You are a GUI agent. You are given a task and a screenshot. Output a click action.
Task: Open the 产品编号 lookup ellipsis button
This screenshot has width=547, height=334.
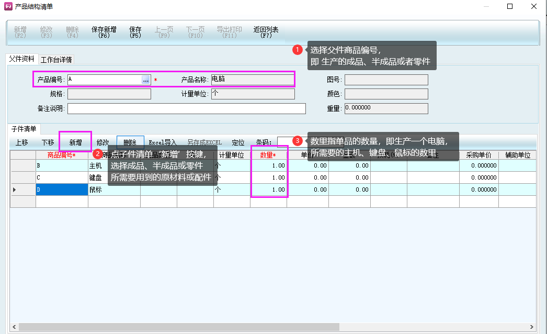pos(146,80)
